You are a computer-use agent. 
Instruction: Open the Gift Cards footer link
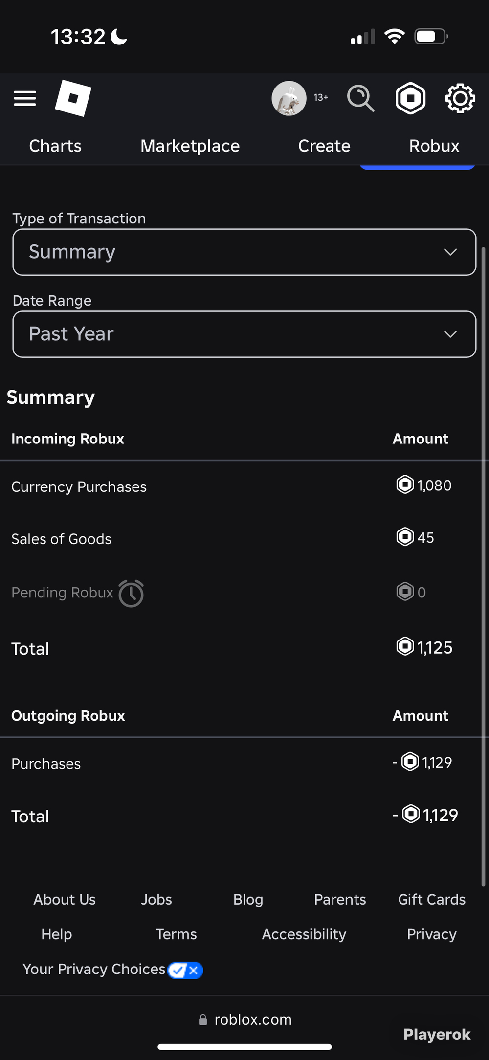432,899
